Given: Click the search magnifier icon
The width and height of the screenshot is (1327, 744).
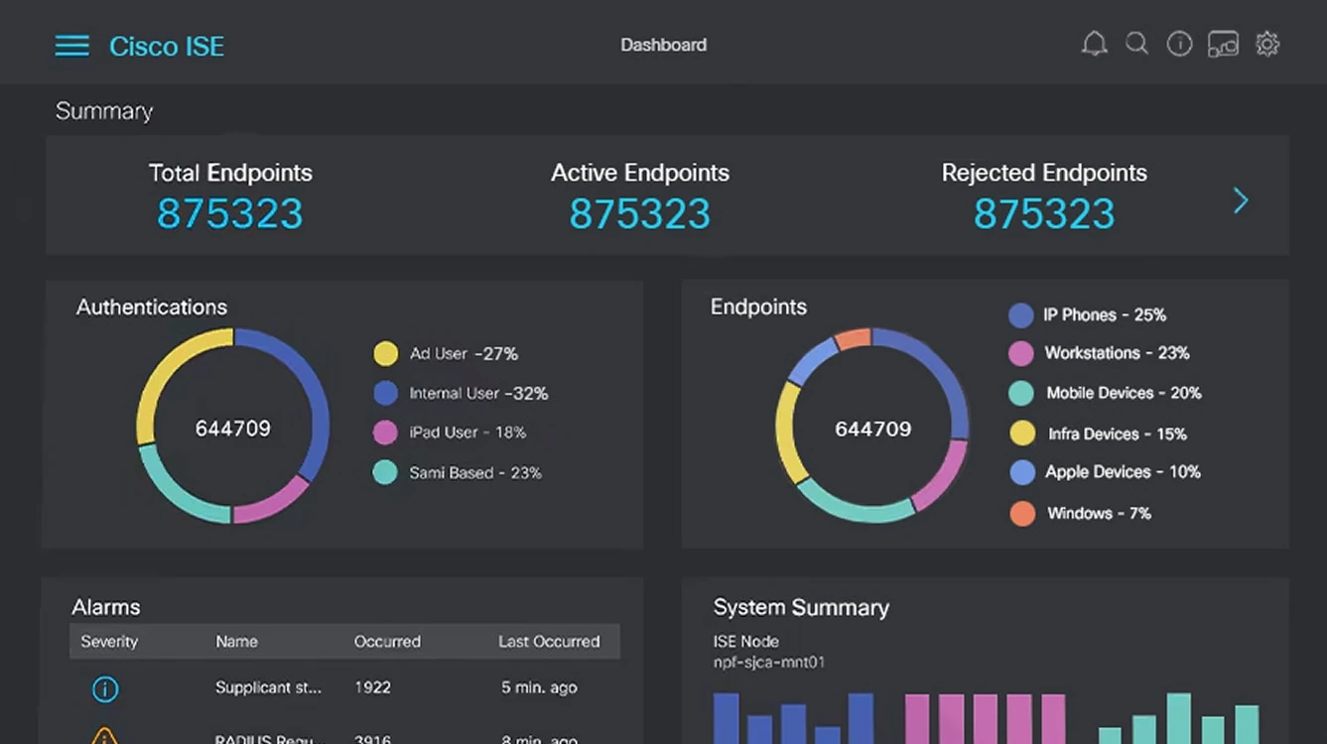Looking at the screenshot, I should click(1137, 44).
